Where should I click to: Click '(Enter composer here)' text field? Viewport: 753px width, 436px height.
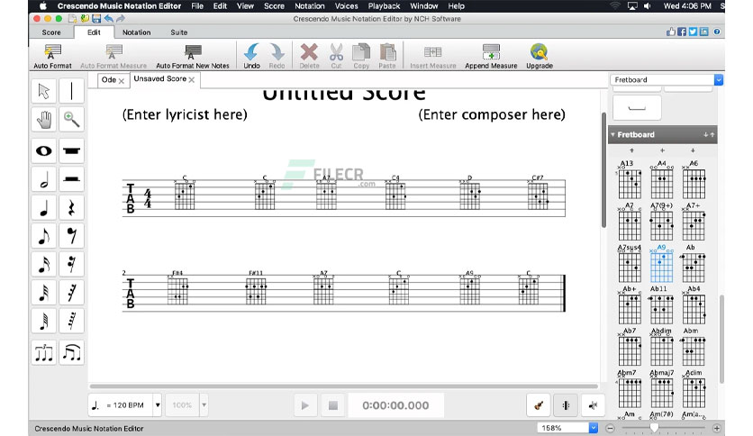pos(492,114)
